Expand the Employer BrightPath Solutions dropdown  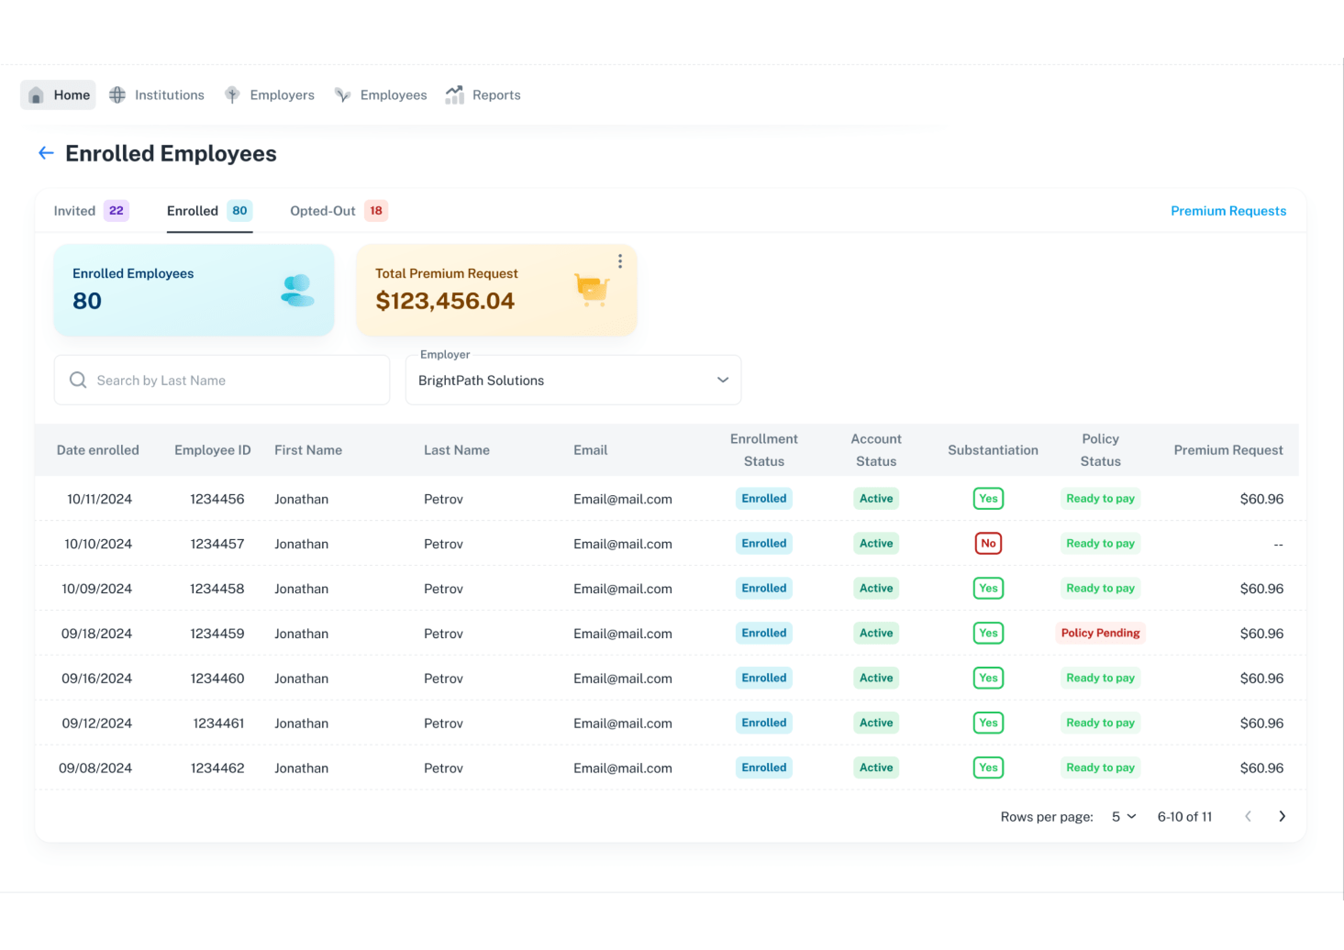point(573,380)
